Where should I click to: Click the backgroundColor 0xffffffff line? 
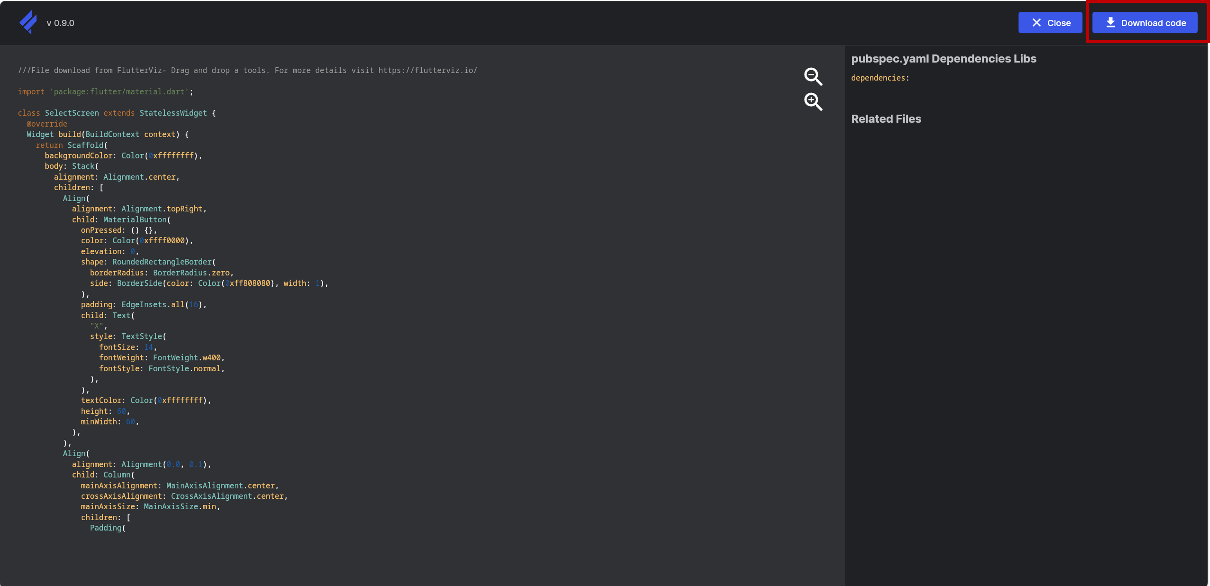[123, 155]
